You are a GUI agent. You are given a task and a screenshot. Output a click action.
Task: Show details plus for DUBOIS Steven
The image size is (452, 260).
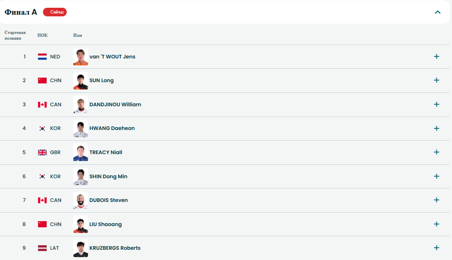(436, 200)
